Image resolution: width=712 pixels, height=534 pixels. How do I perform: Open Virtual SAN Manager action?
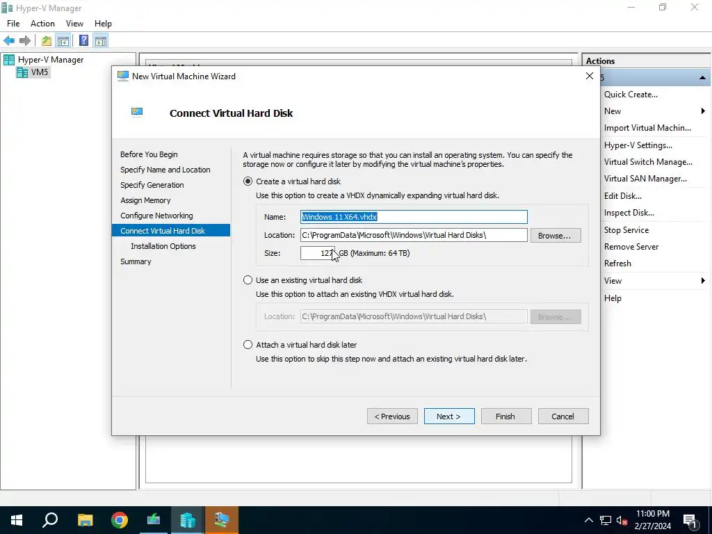point(645,179)
